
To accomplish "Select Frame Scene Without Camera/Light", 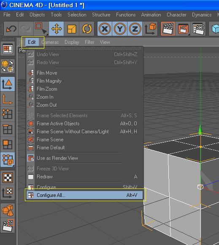I will click(84, 132).
